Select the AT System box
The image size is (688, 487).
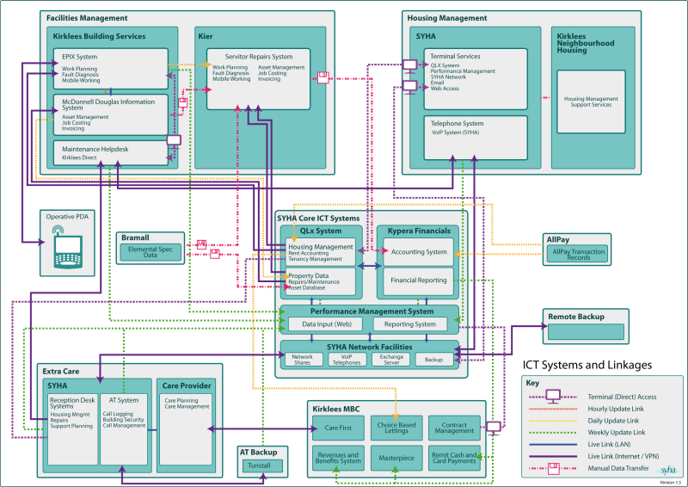(x=124, y=429)
